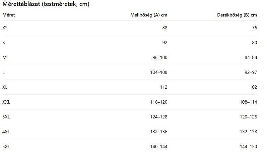
Task: Click the XS size row label
Action: click(5, 28)
